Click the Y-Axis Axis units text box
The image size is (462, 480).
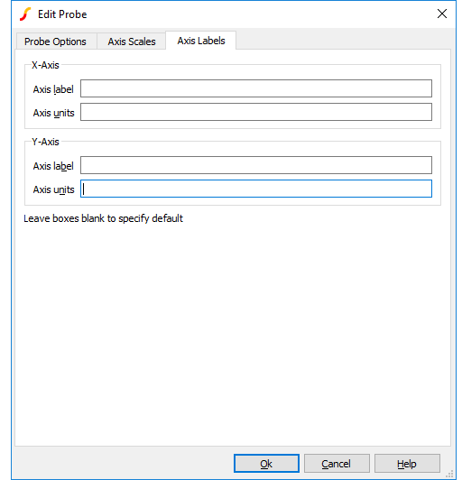pyautogui.click(x=256, y=189)
